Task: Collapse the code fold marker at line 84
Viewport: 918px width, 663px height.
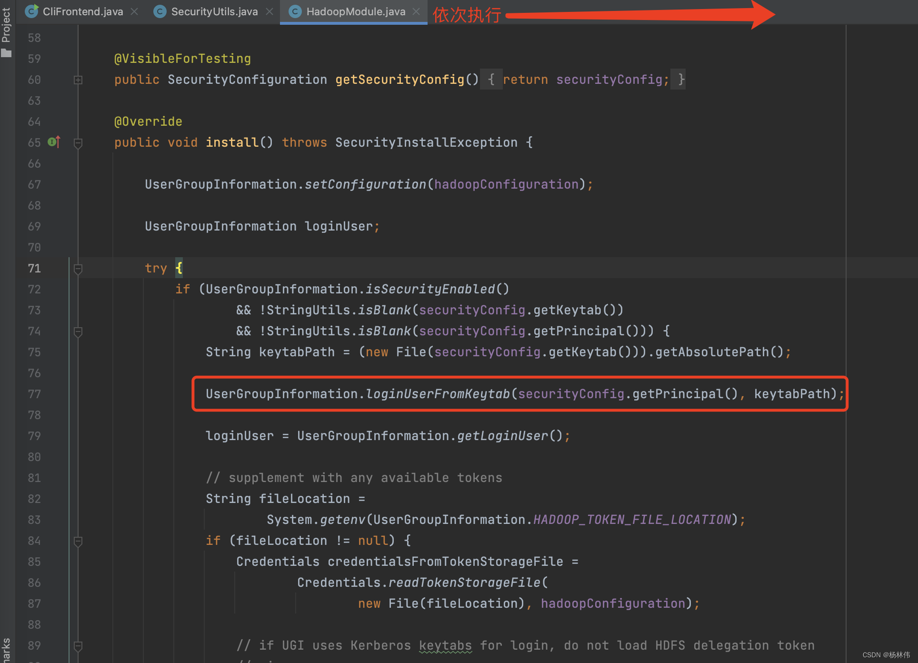Action: [78, 541]
